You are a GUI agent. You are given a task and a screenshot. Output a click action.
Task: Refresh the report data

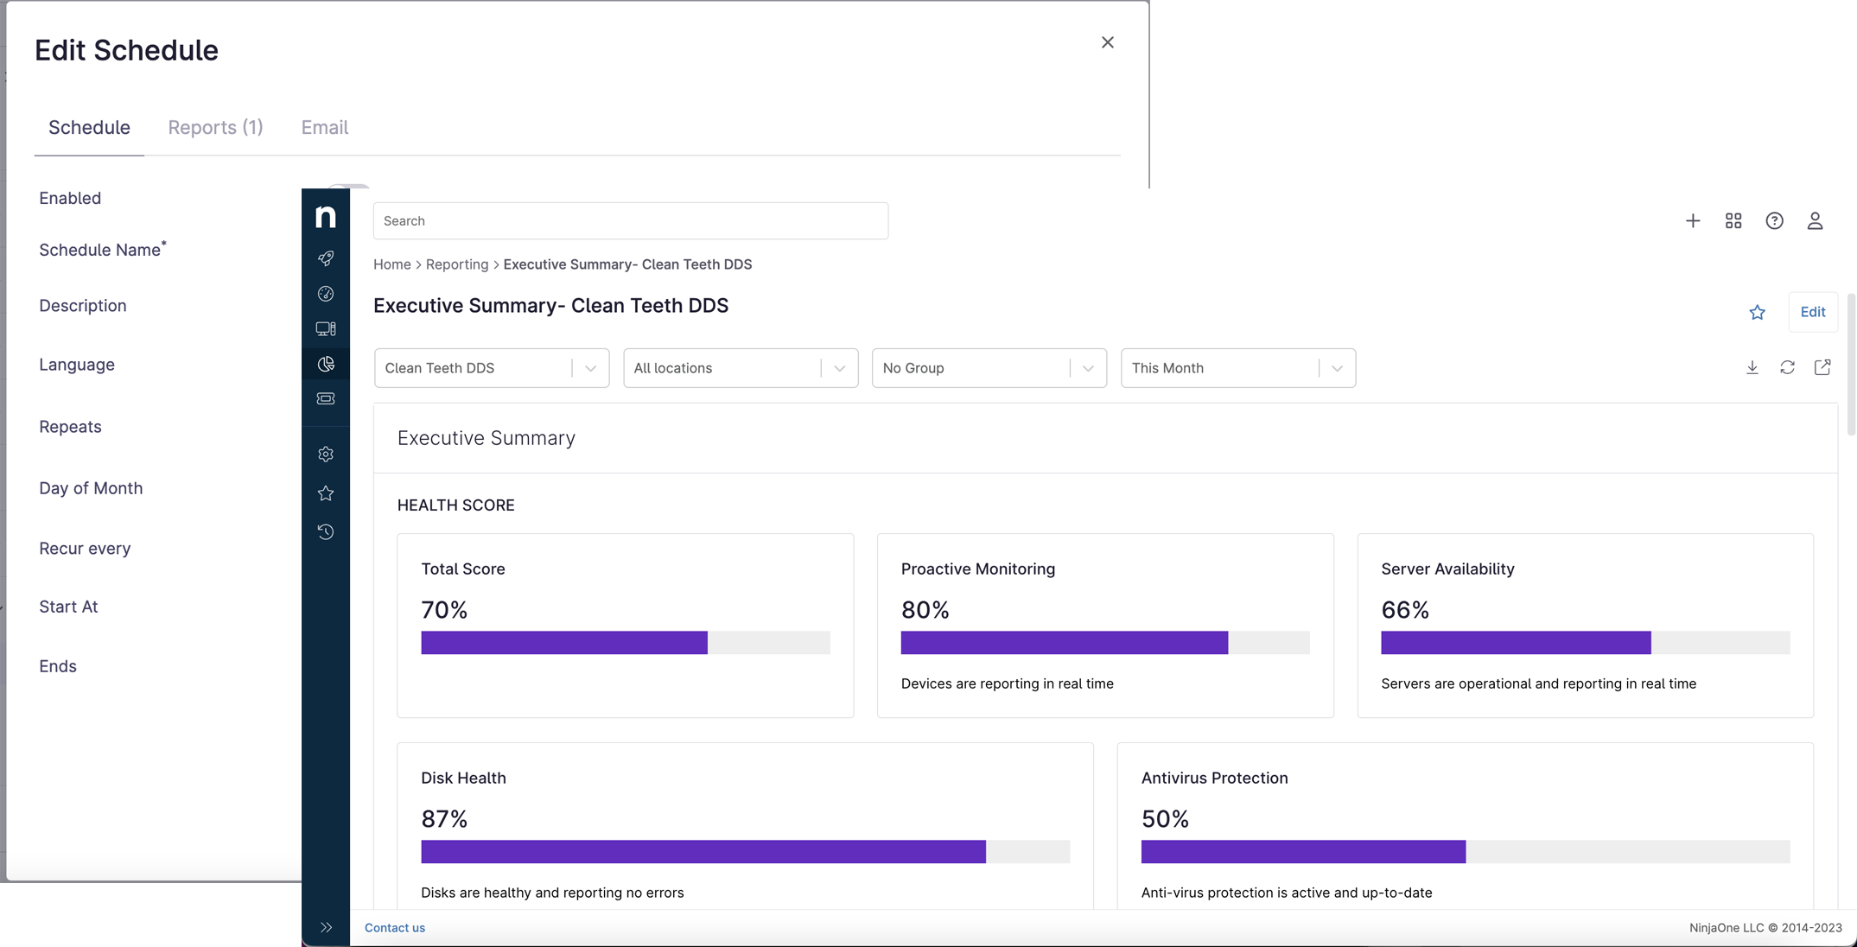[x=1787, y=367]
